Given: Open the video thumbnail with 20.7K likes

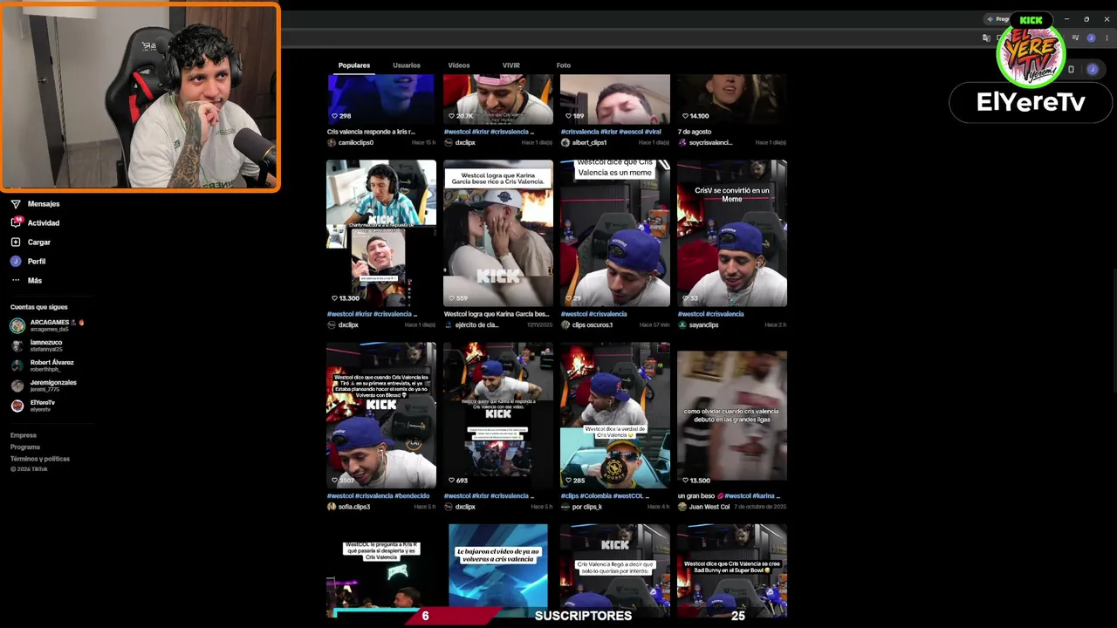Looking at the screenshot, I should 498,99.
